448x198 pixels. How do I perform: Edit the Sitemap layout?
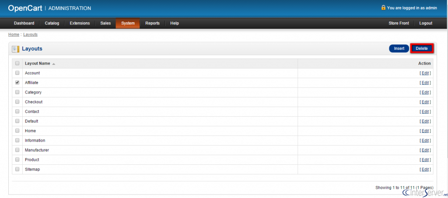pyautogui.click(x=425, y=170)
